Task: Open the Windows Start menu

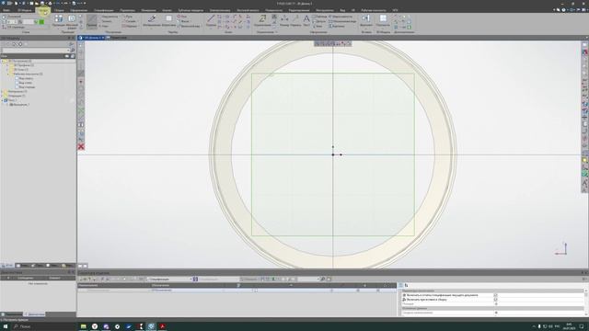Action: point(6,326)
